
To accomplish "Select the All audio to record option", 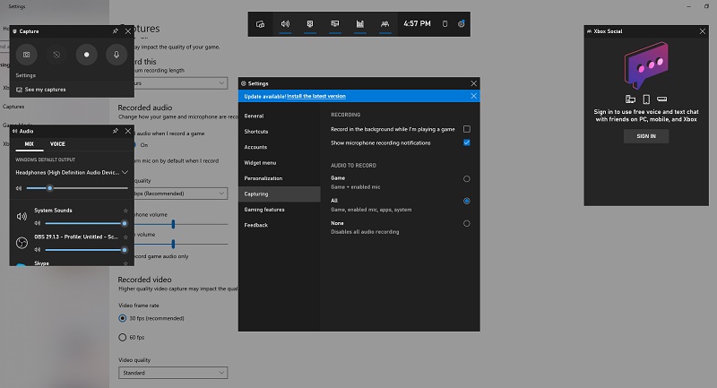I will pos(467,201).
